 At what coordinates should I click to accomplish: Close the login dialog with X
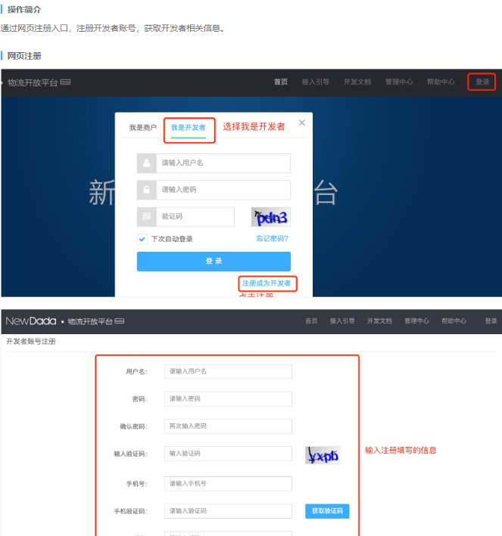tap(301, 122)
